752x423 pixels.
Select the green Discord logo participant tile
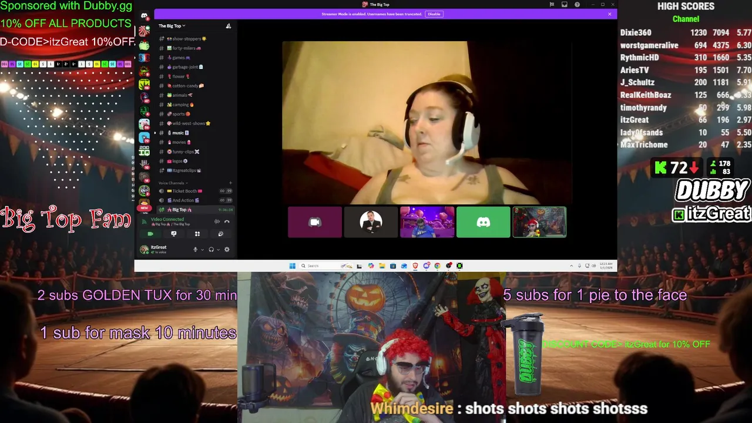[x=484, y=222]
